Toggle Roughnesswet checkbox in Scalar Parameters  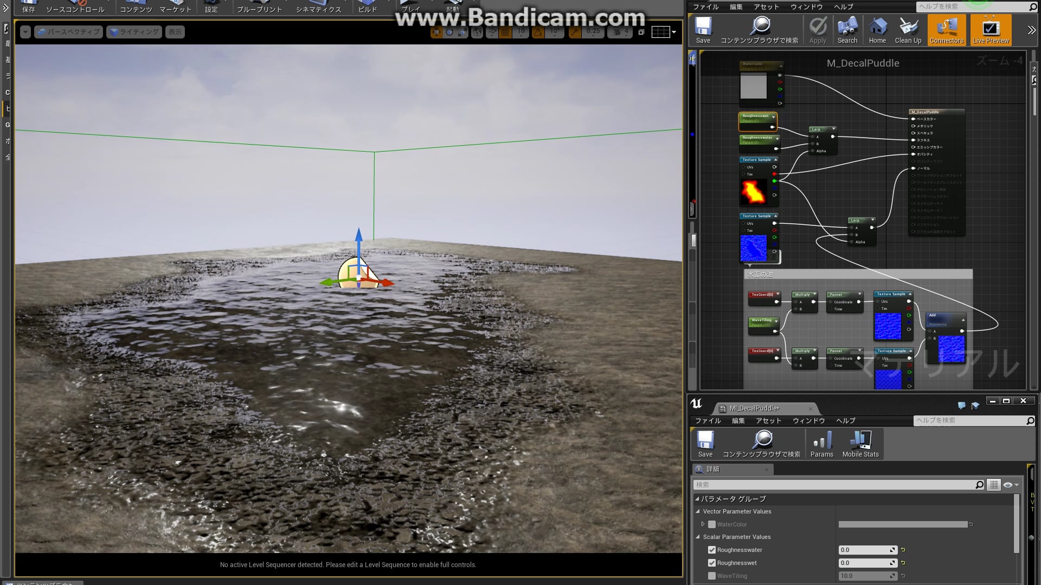pos(712,562)
